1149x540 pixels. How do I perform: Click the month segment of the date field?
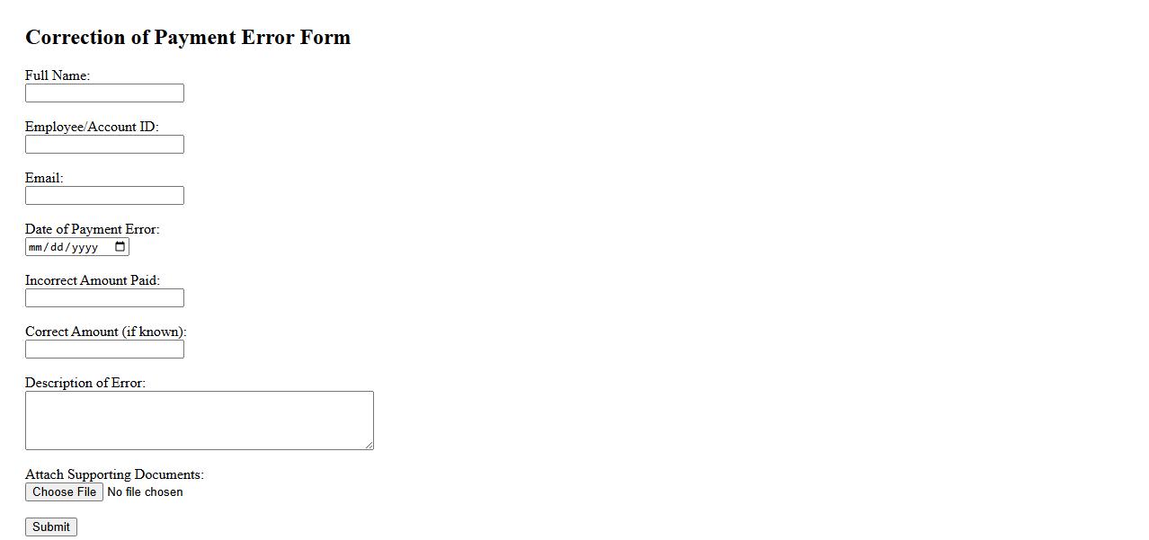click(x=36, y=247)
